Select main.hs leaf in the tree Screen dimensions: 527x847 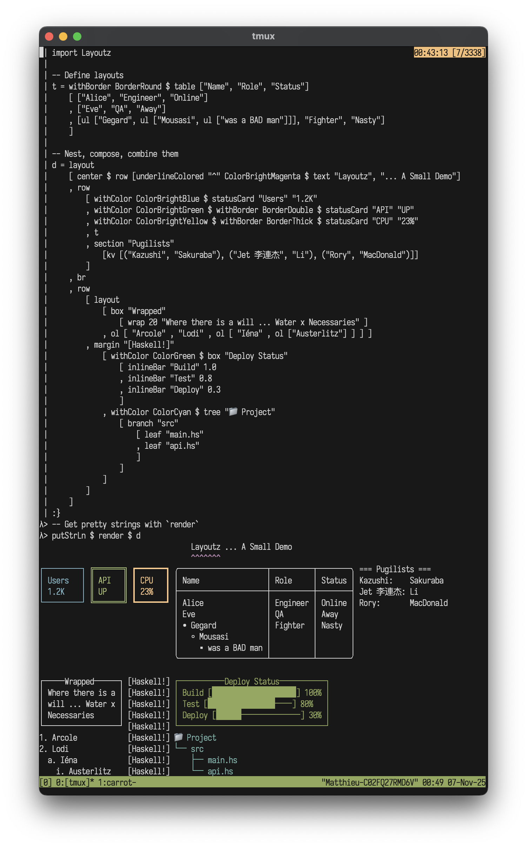(222, 760)
